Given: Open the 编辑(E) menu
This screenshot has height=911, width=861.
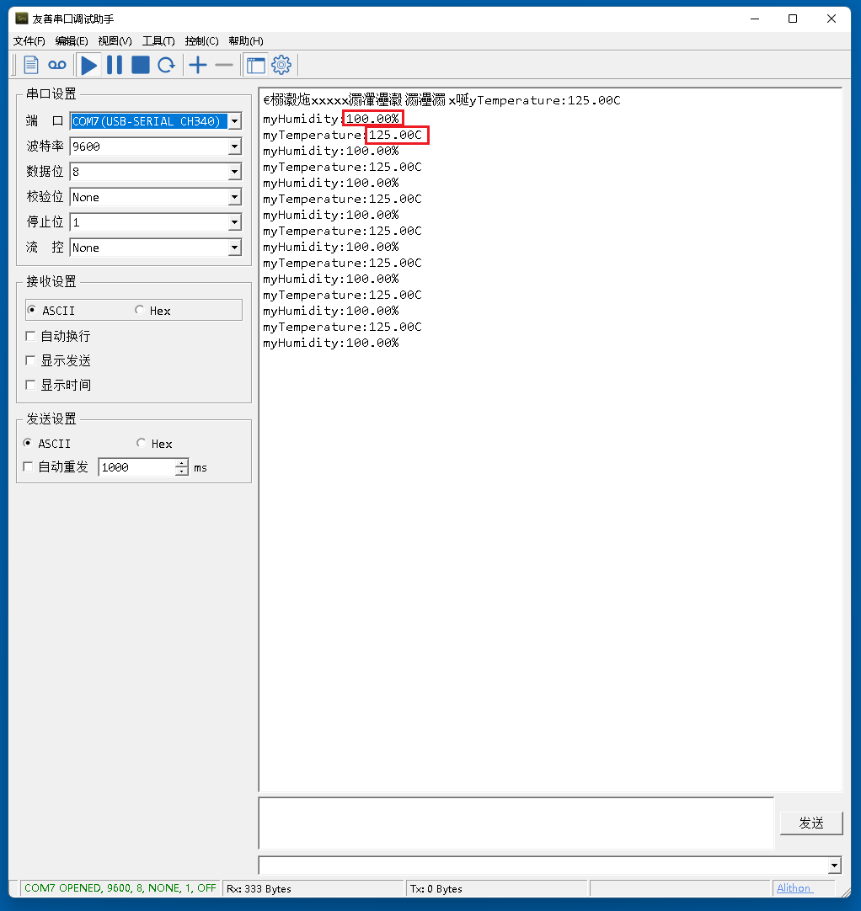Looking at the screenshot, I should point(72,41).
